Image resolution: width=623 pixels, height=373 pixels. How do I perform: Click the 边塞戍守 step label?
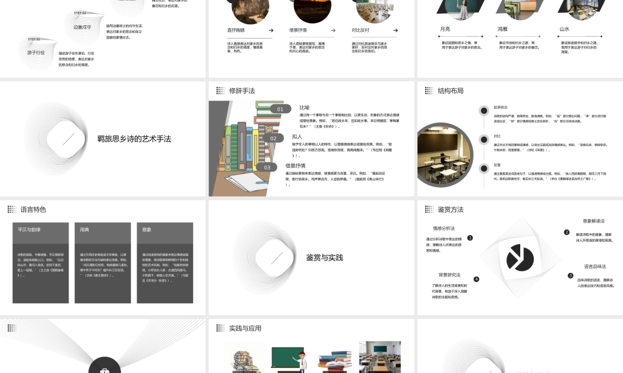point(82,27)
